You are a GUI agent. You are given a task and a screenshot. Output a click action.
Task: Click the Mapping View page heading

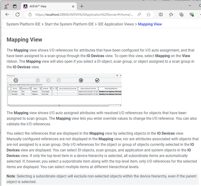pos(24,40)
